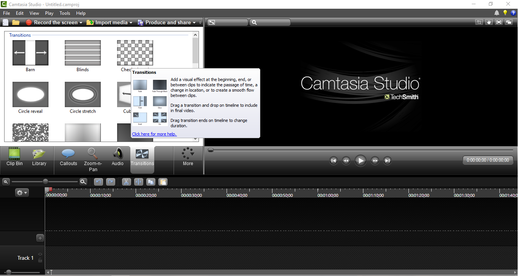Split the clip at the playhead
The height and width of the screenshot is (276, 518).
tap(138, 182)
